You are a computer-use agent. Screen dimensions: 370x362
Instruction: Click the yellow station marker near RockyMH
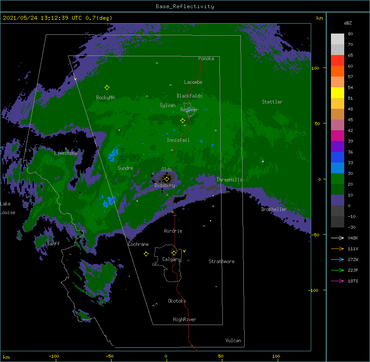(107, 87)
